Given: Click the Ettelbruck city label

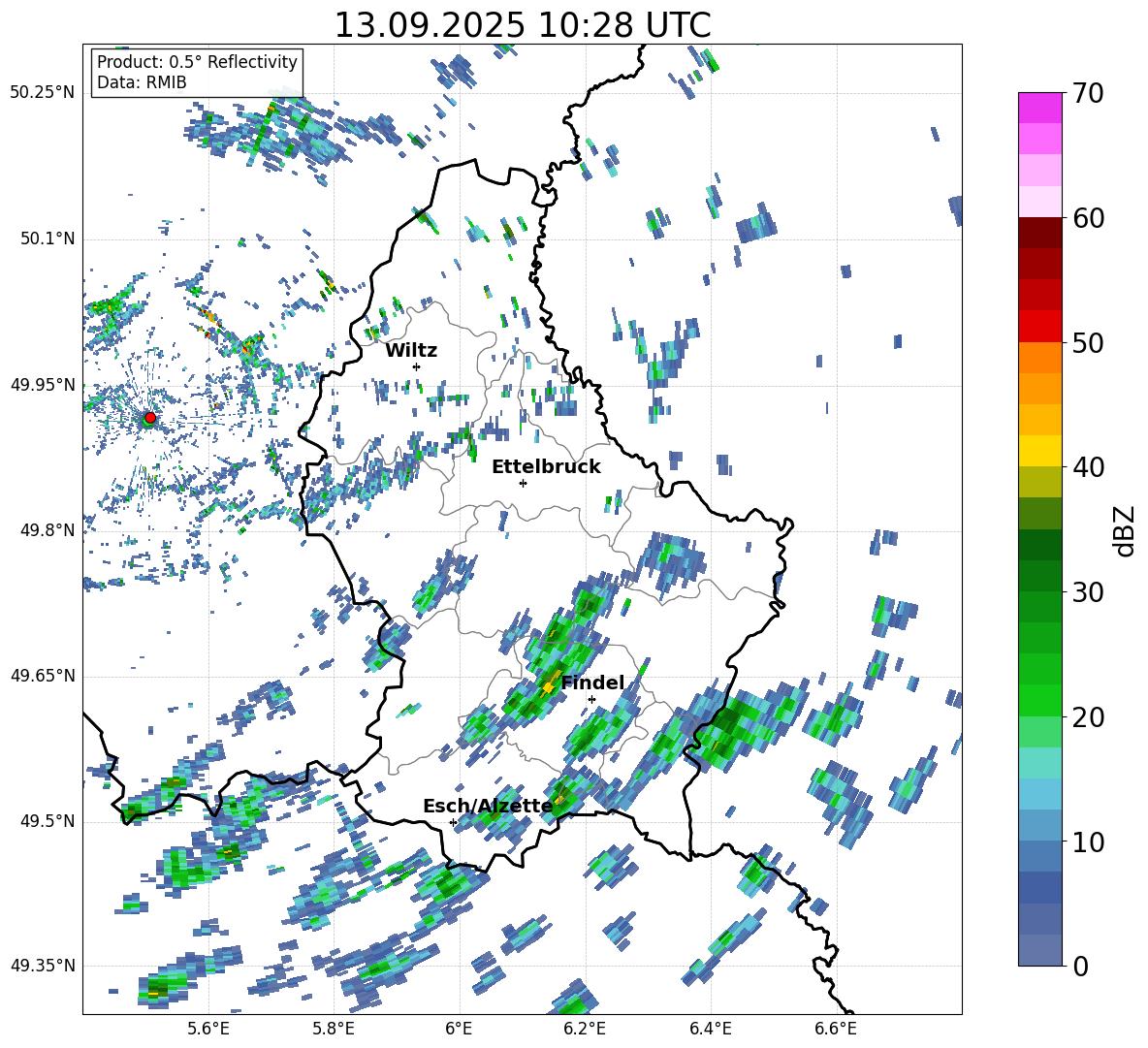Looking at the screenshot, I should (x=546, y=467).
